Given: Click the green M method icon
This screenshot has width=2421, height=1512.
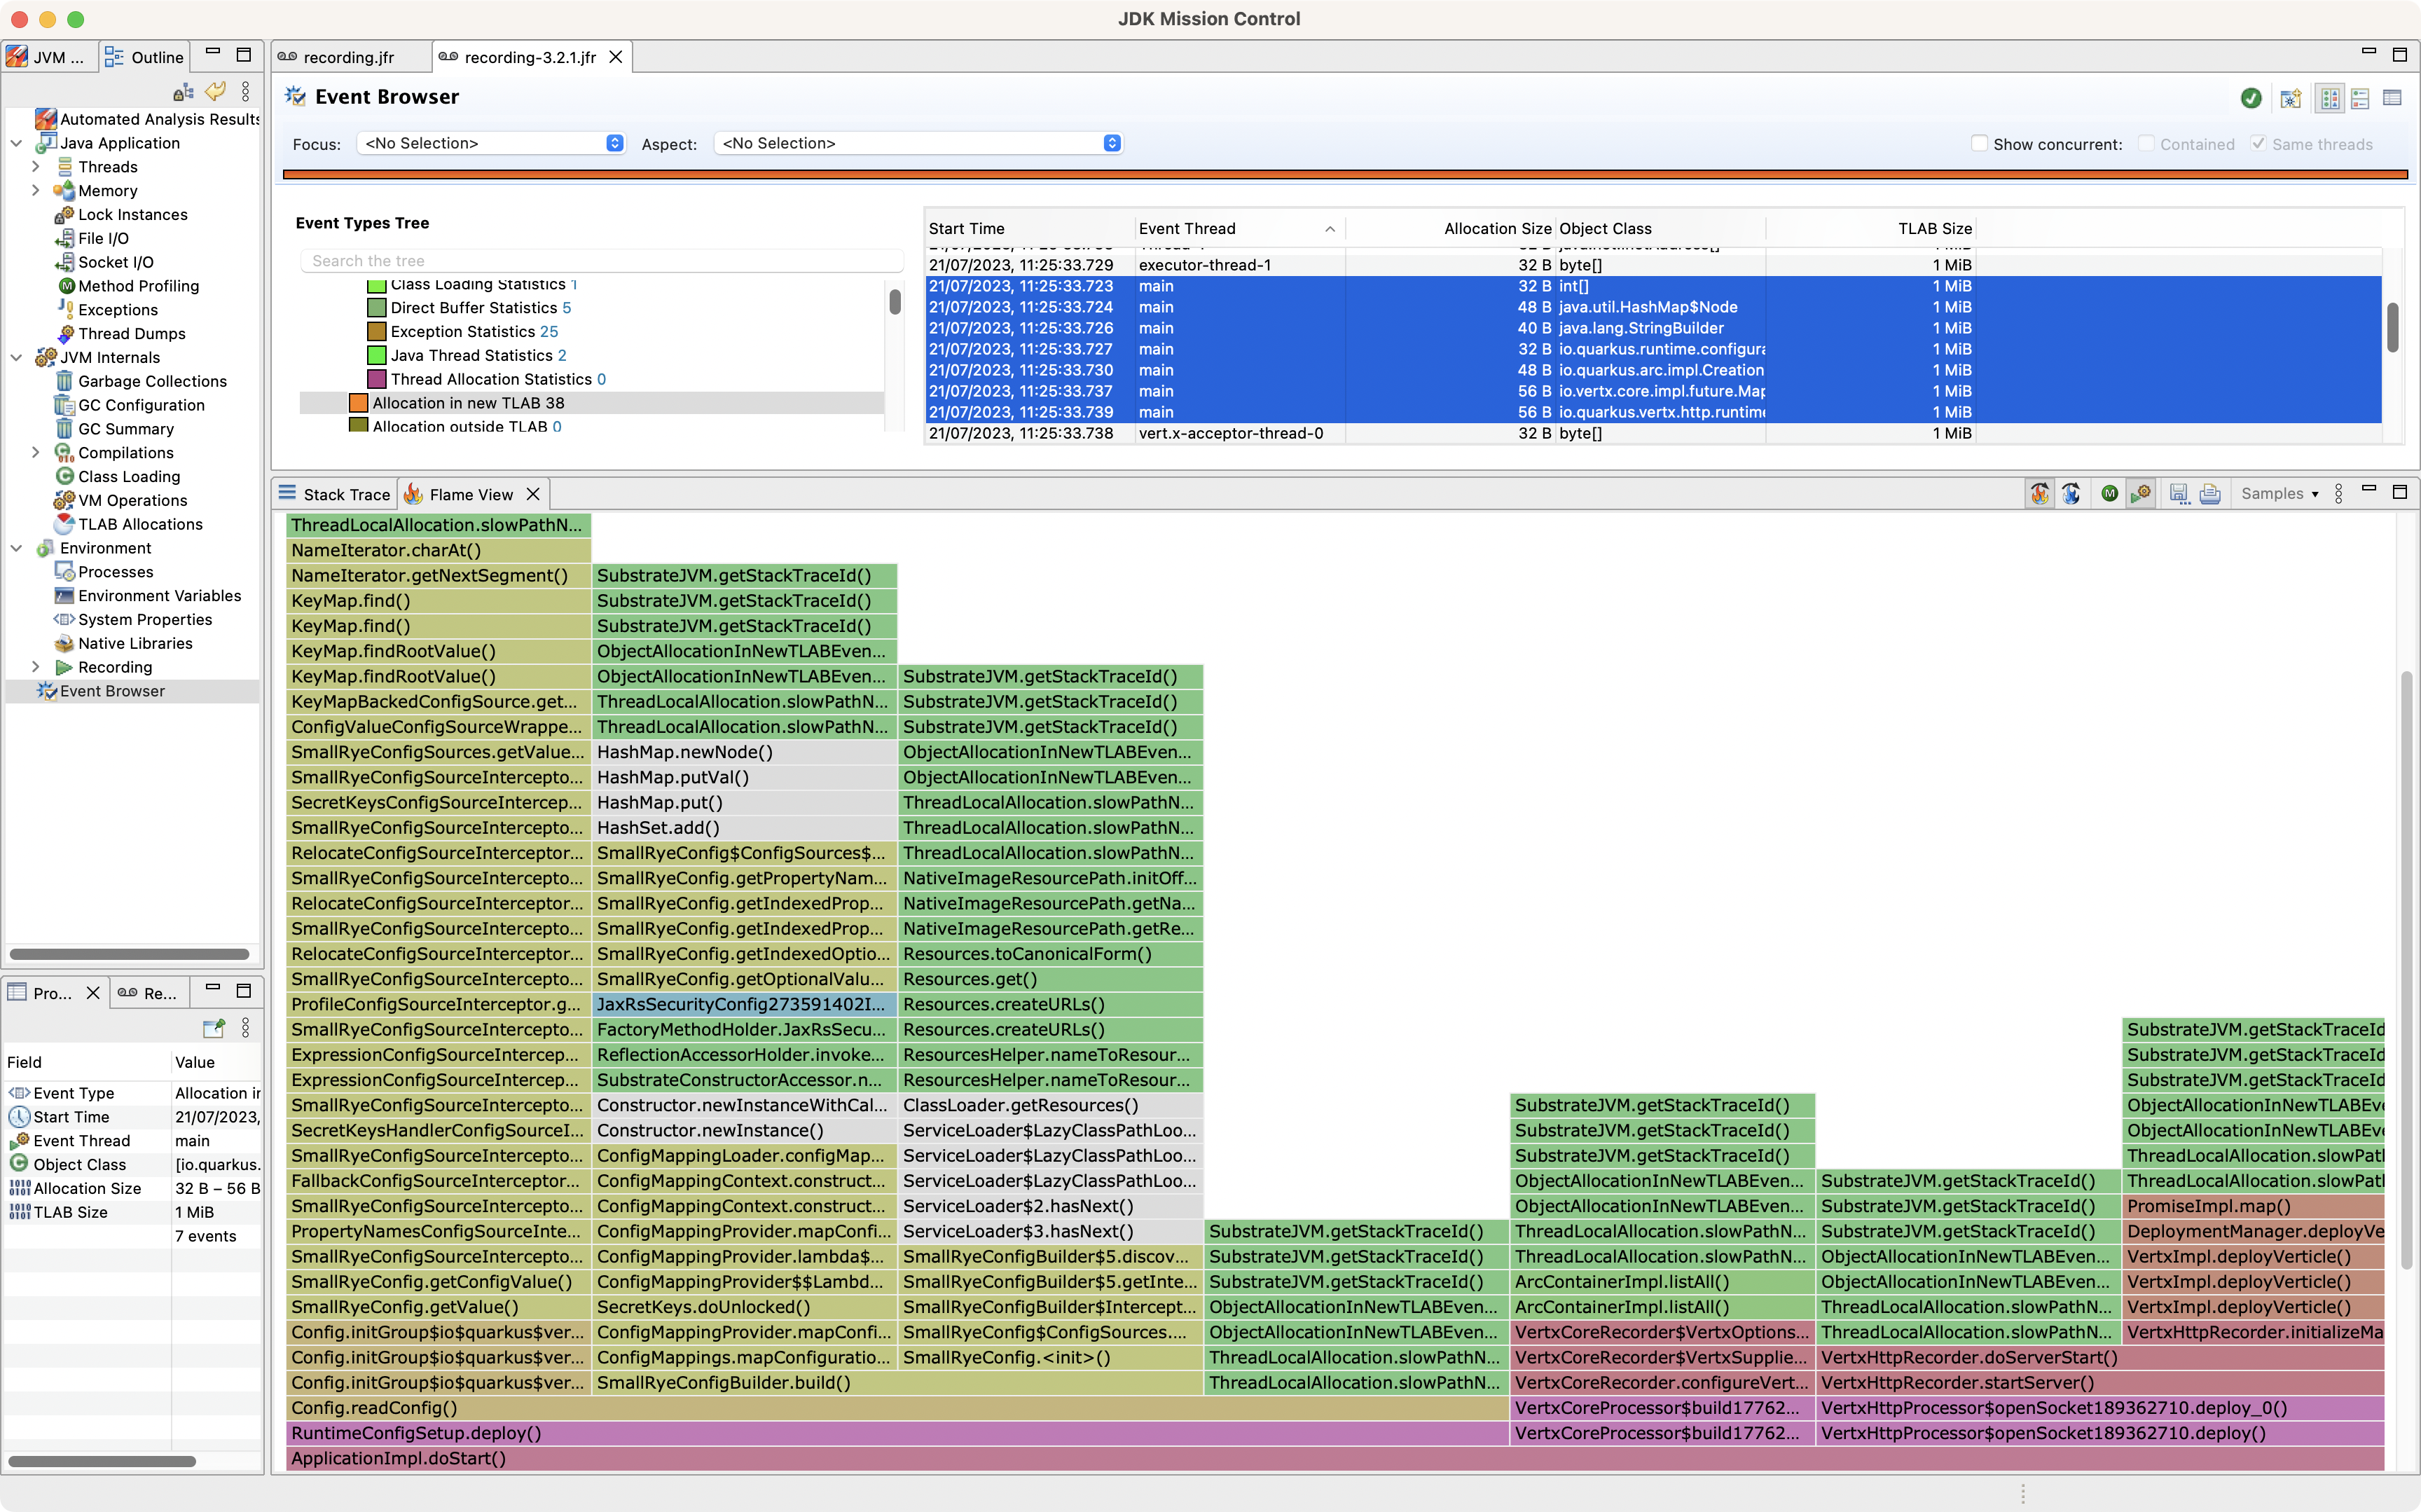Looking at the screenshot, I should pyautogui.click(x=2109, y=493).
